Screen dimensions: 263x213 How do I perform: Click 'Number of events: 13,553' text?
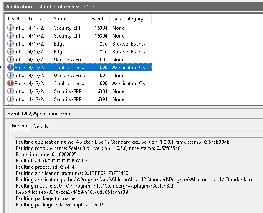click(66, 7)
